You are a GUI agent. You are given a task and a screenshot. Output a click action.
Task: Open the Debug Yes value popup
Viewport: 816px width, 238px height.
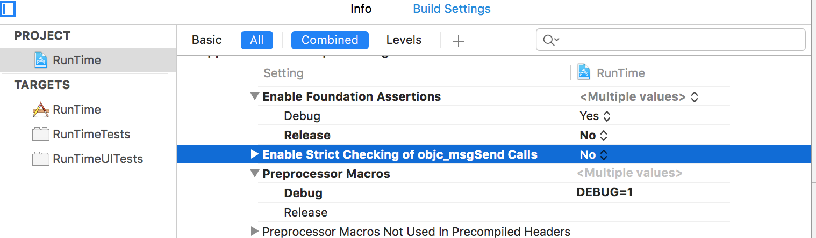pos(595,116)
